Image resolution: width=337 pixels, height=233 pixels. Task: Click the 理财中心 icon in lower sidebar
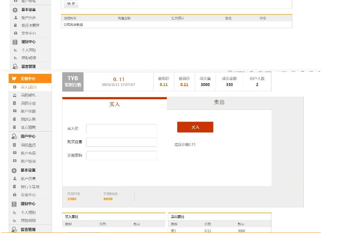[x=14, y=204]
